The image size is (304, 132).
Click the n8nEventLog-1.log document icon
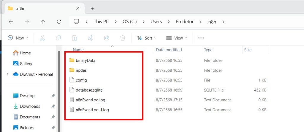coord(72,110)
